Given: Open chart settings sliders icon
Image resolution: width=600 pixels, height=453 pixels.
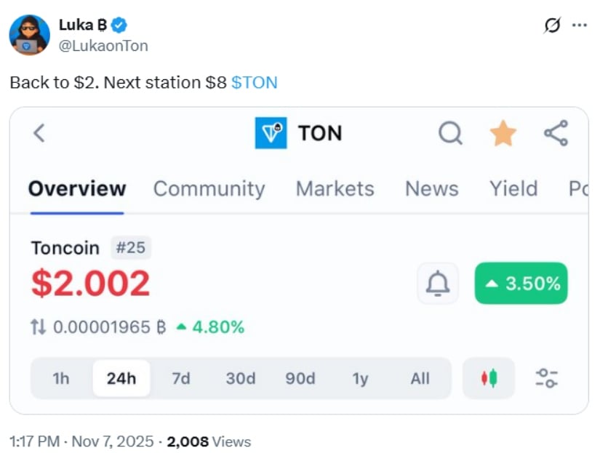Looking at the screenshot, I should 547,378.
